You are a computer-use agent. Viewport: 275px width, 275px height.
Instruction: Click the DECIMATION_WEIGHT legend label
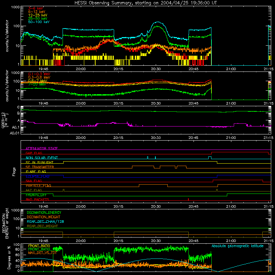[44, 217]
